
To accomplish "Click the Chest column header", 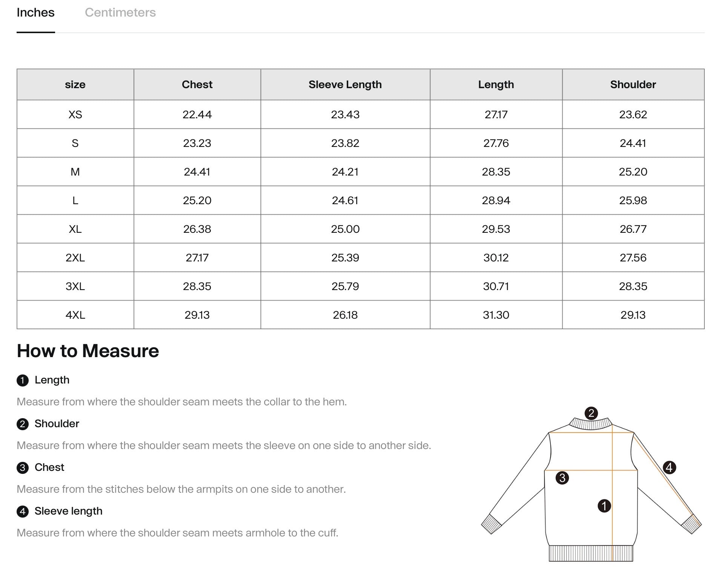I will click(197, 84).
